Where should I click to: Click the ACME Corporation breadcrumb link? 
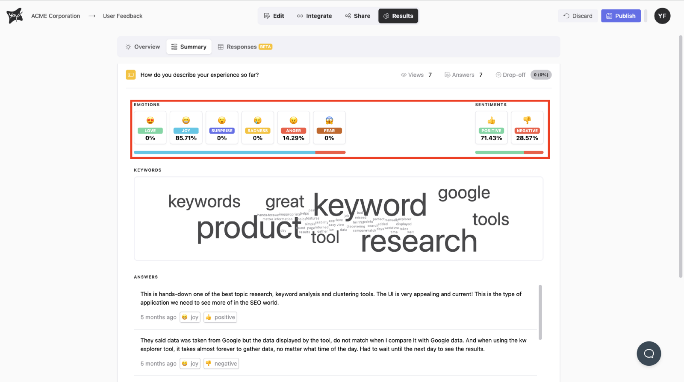56,16
